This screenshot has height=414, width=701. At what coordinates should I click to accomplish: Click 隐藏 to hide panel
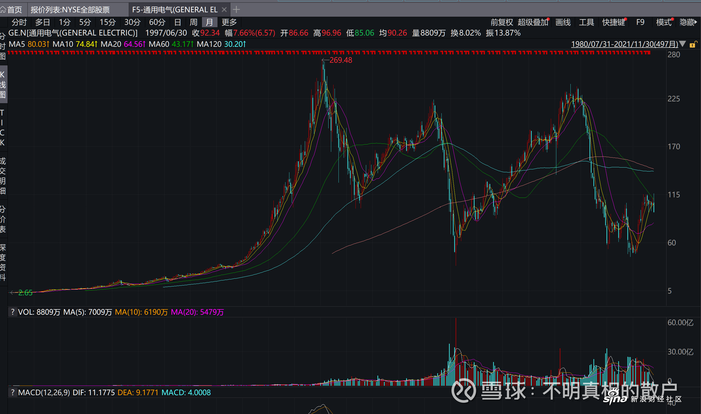[x=688, y=22]
